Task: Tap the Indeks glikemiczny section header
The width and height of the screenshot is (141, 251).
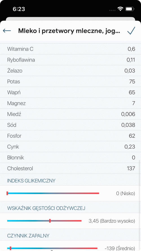Action: 31,181
